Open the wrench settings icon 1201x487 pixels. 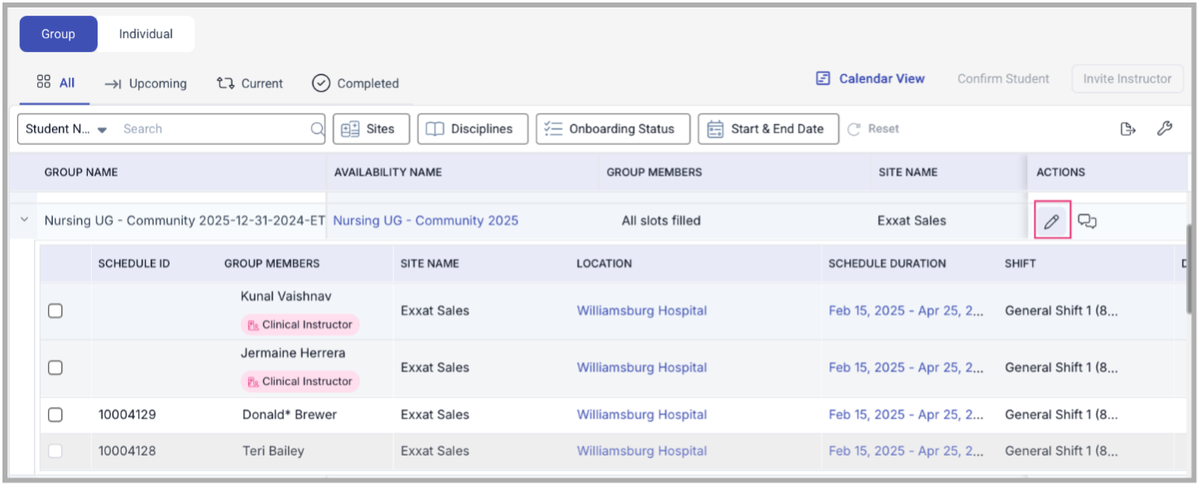[x=1164, y=129]
